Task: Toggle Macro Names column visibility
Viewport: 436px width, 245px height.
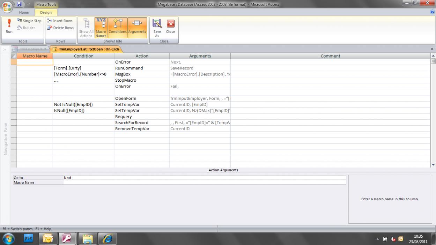Action: click(x=101, y=28)
